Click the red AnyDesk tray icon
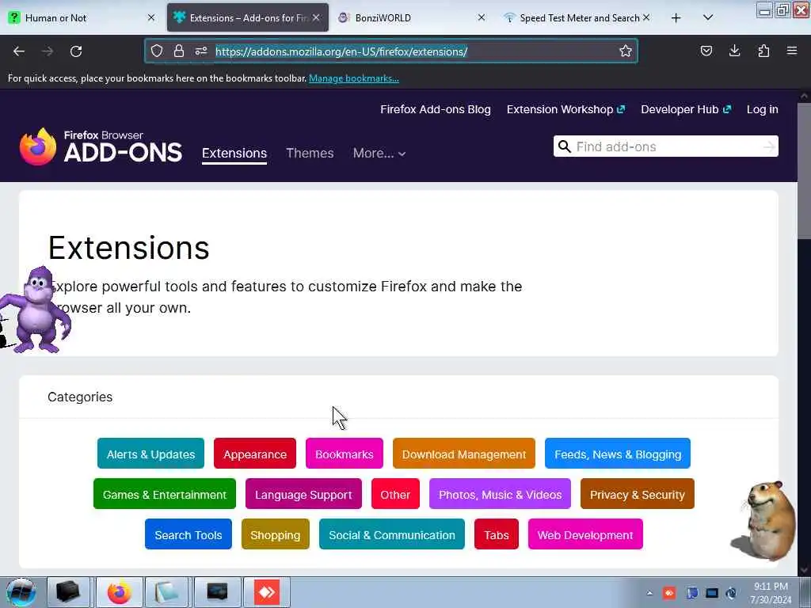 [669, 593]
